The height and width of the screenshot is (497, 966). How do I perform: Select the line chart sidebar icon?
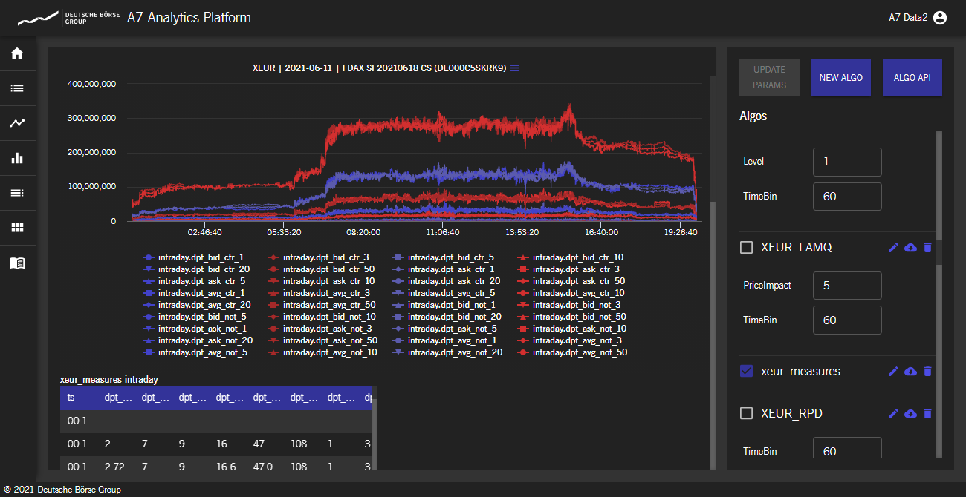tap(17, 123)
